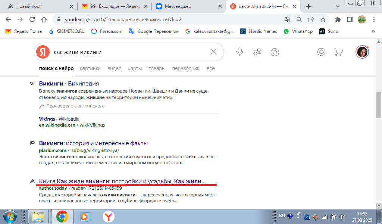Translate page via address bar icon
This screenshot has height=224, width=382.
(287, 19)
